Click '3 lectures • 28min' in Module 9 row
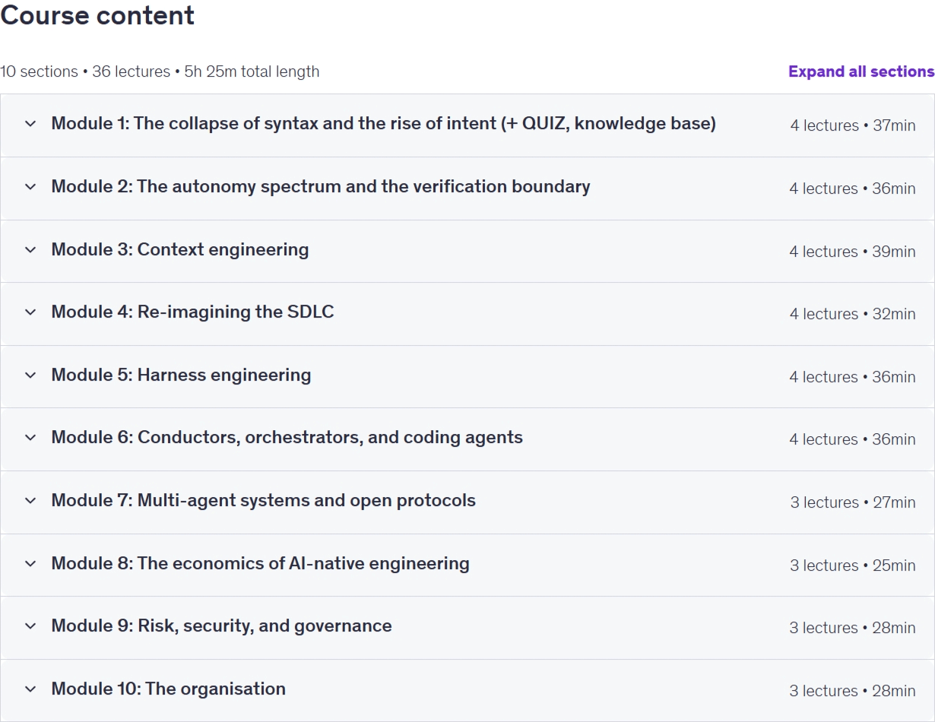 pyautogui.click(x=852, y=628)
